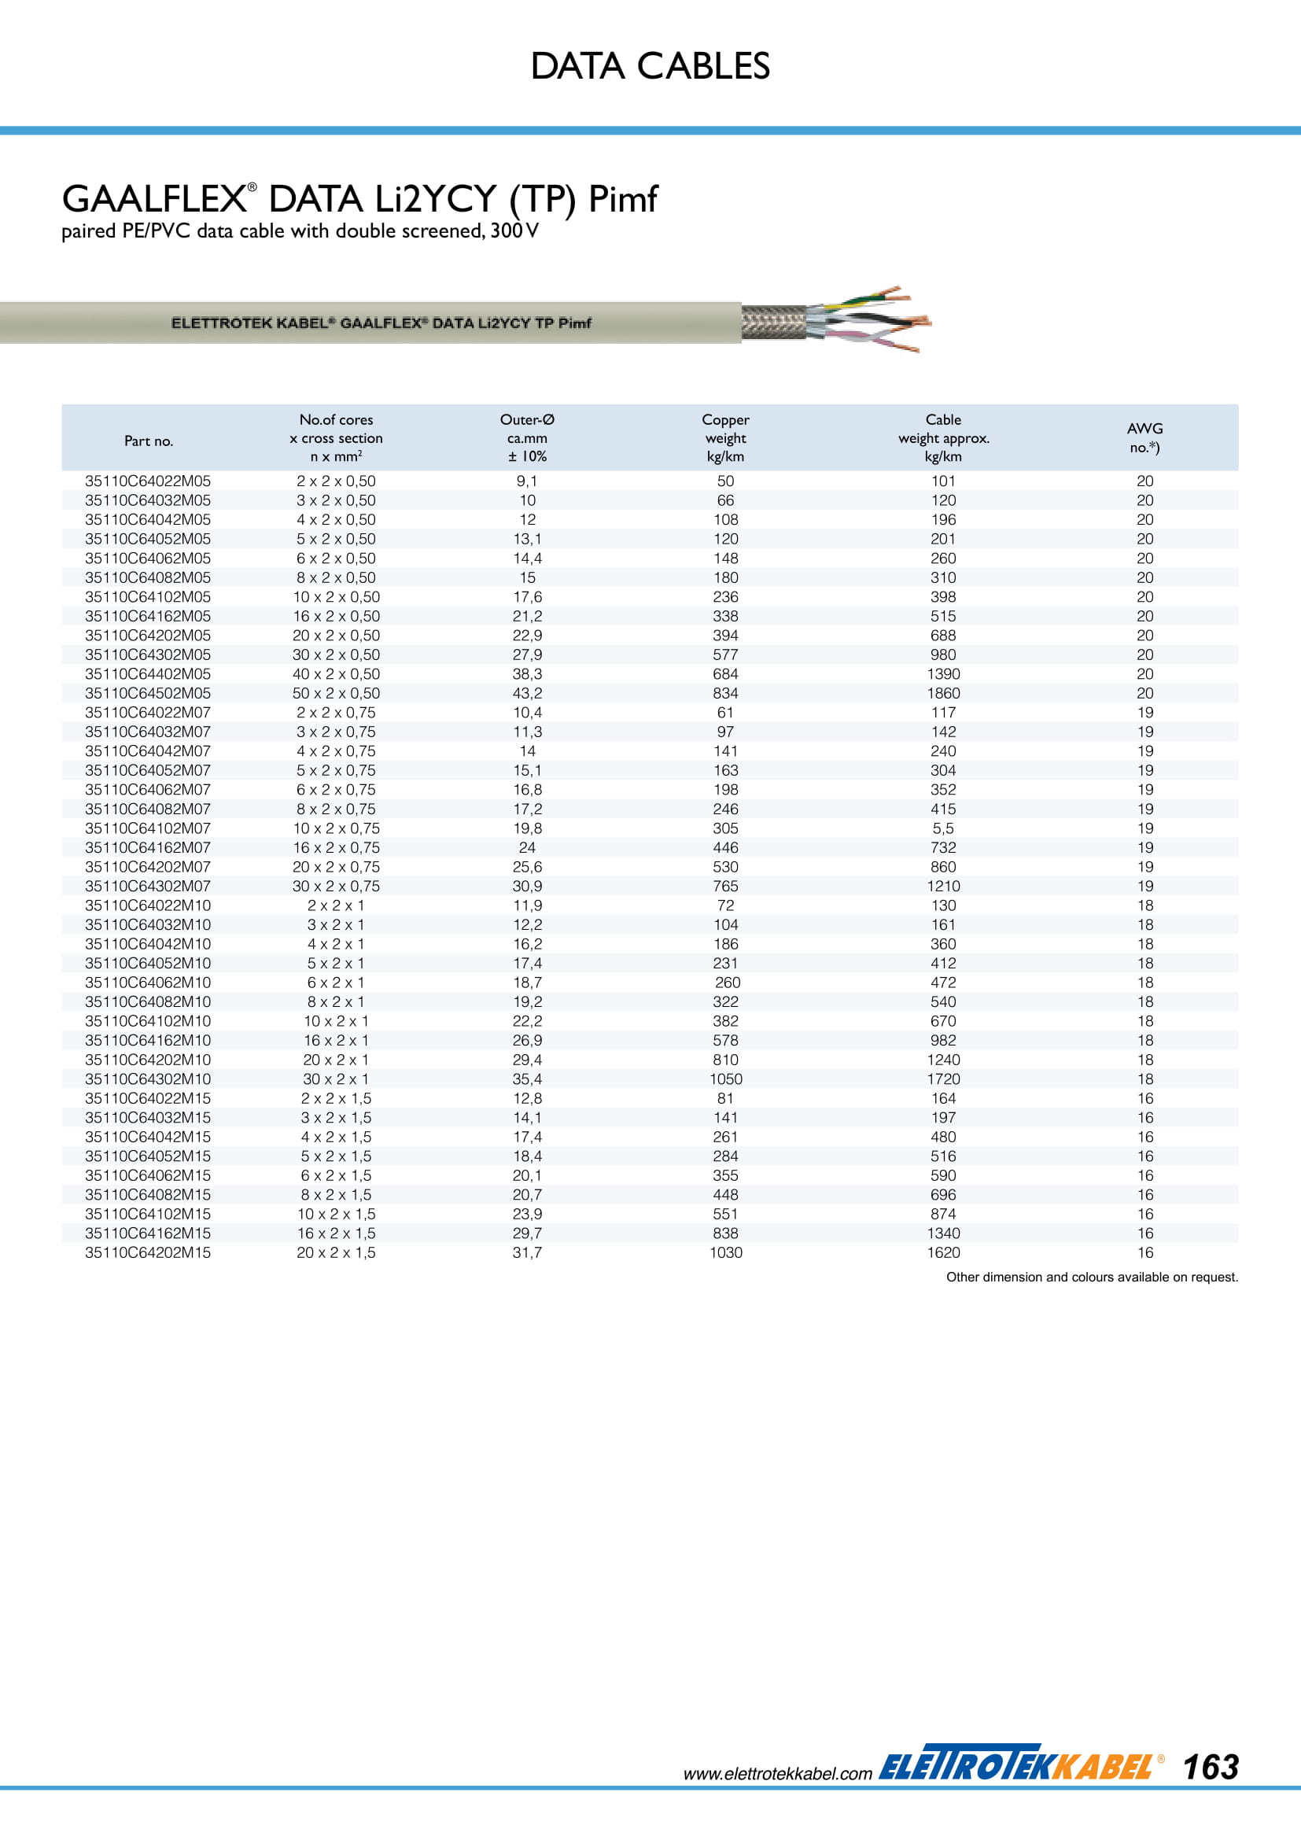Click cable weight value '1860'
Screen dimensions: 1301x1840
click(944, 693)
